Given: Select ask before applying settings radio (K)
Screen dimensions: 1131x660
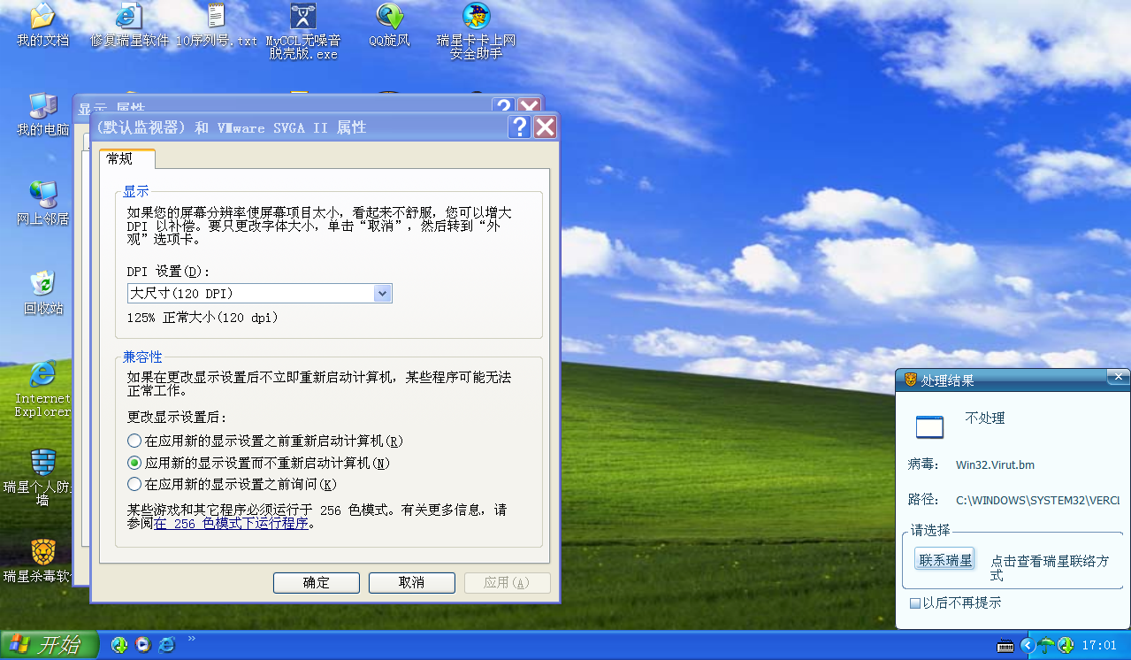Looking at the screenshot, I should coord(134,484).
